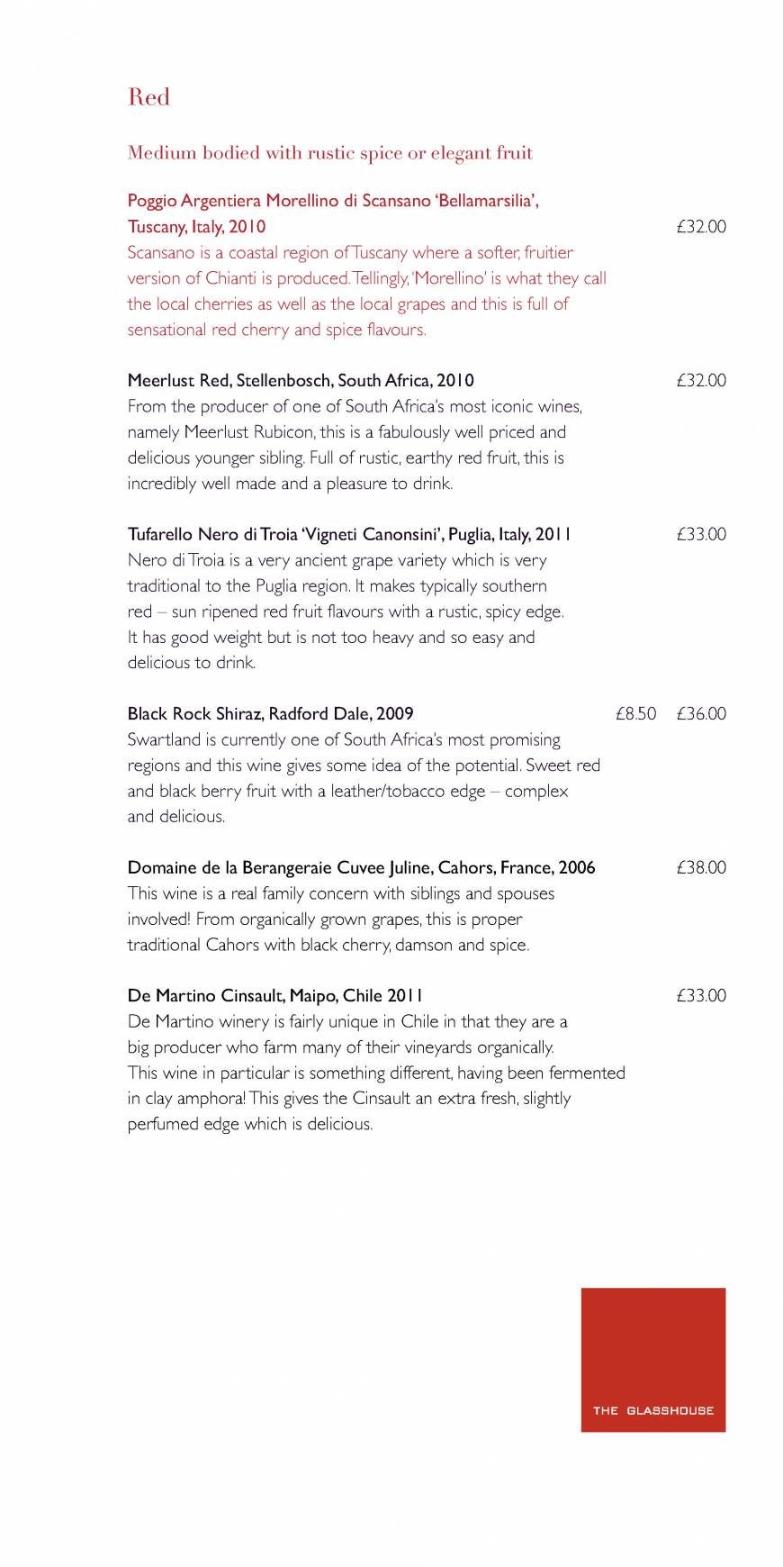This screenshot has width=783, height=1567.
Task: Click the £32.00 Morellino di Scansano price
Action: (x=701, y=226)
